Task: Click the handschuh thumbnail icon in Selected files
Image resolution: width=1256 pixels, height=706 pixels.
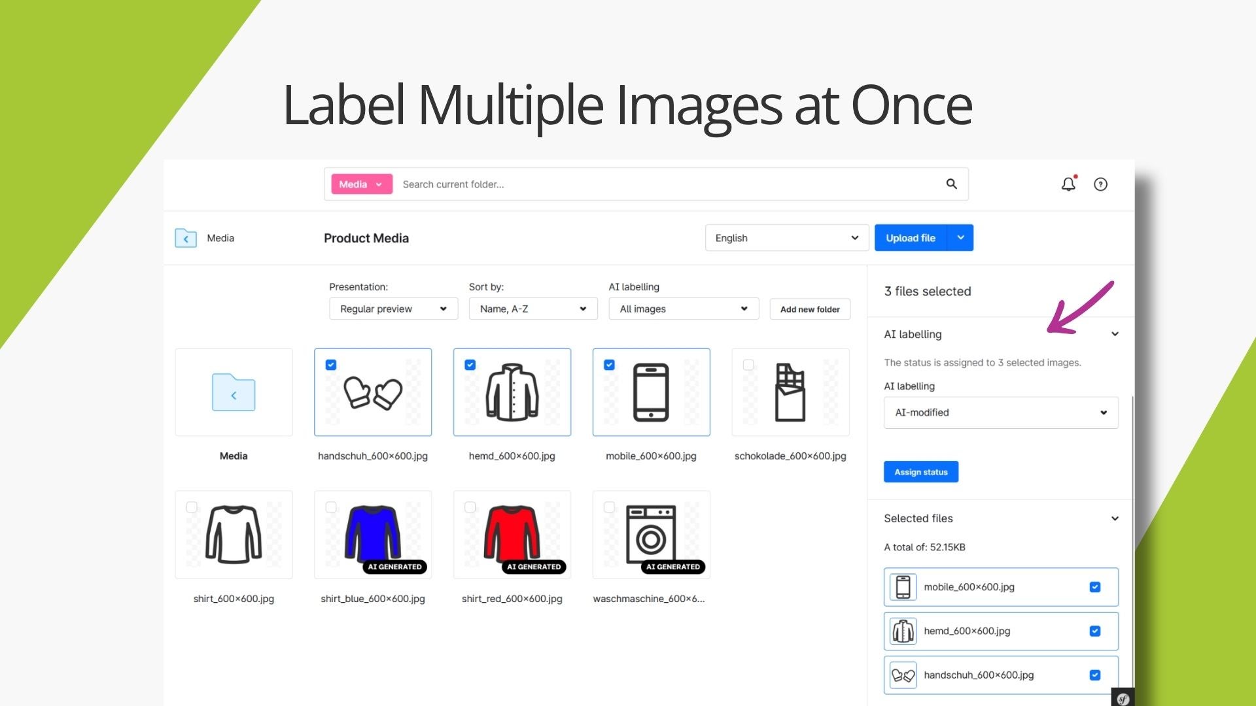Action: (903, 675)
